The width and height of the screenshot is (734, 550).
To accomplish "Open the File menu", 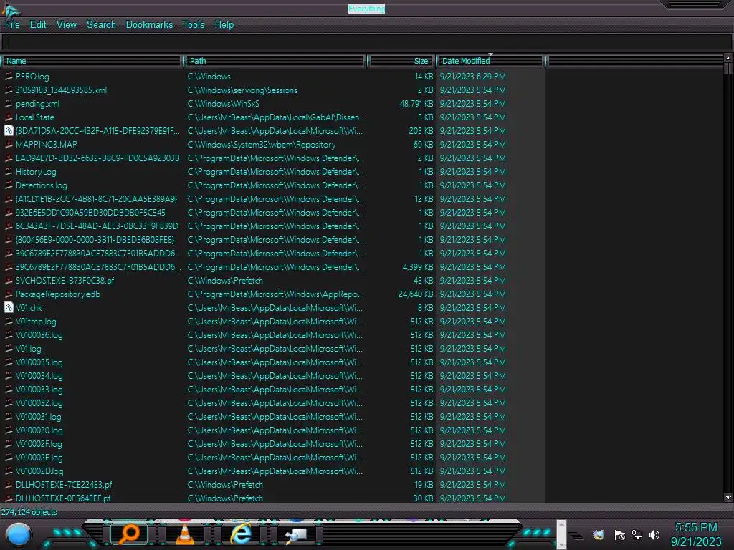I will pyautogui.click(x=13, y=25).
